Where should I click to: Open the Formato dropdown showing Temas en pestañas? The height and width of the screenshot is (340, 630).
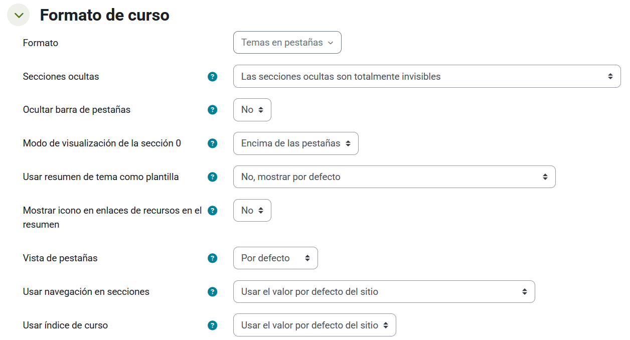coord(287,43)
